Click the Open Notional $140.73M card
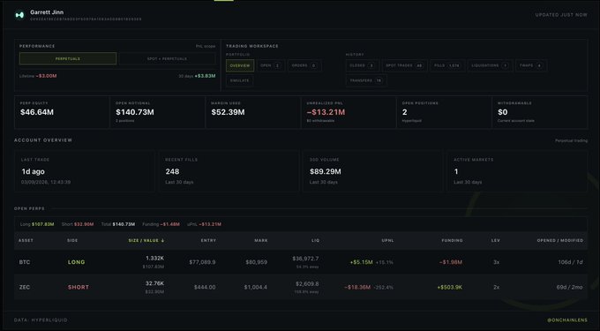This screenshot has height=331, width=600. [x=157, y=112]
